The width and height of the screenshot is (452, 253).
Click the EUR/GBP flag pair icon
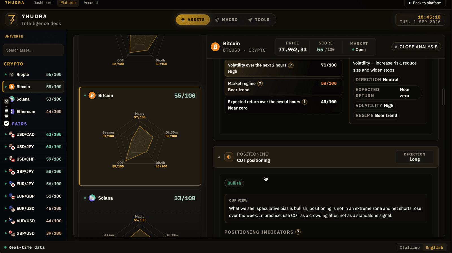click(12, 196)
